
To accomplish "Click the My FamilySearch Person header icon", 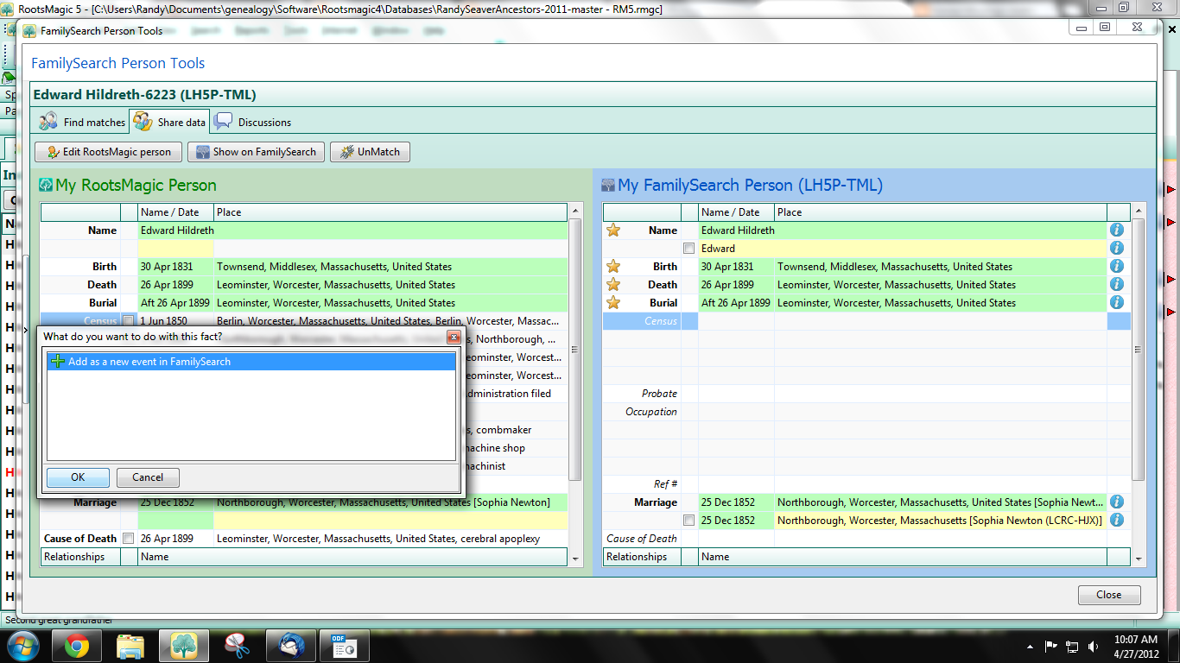I will click(x=608, y=185).
